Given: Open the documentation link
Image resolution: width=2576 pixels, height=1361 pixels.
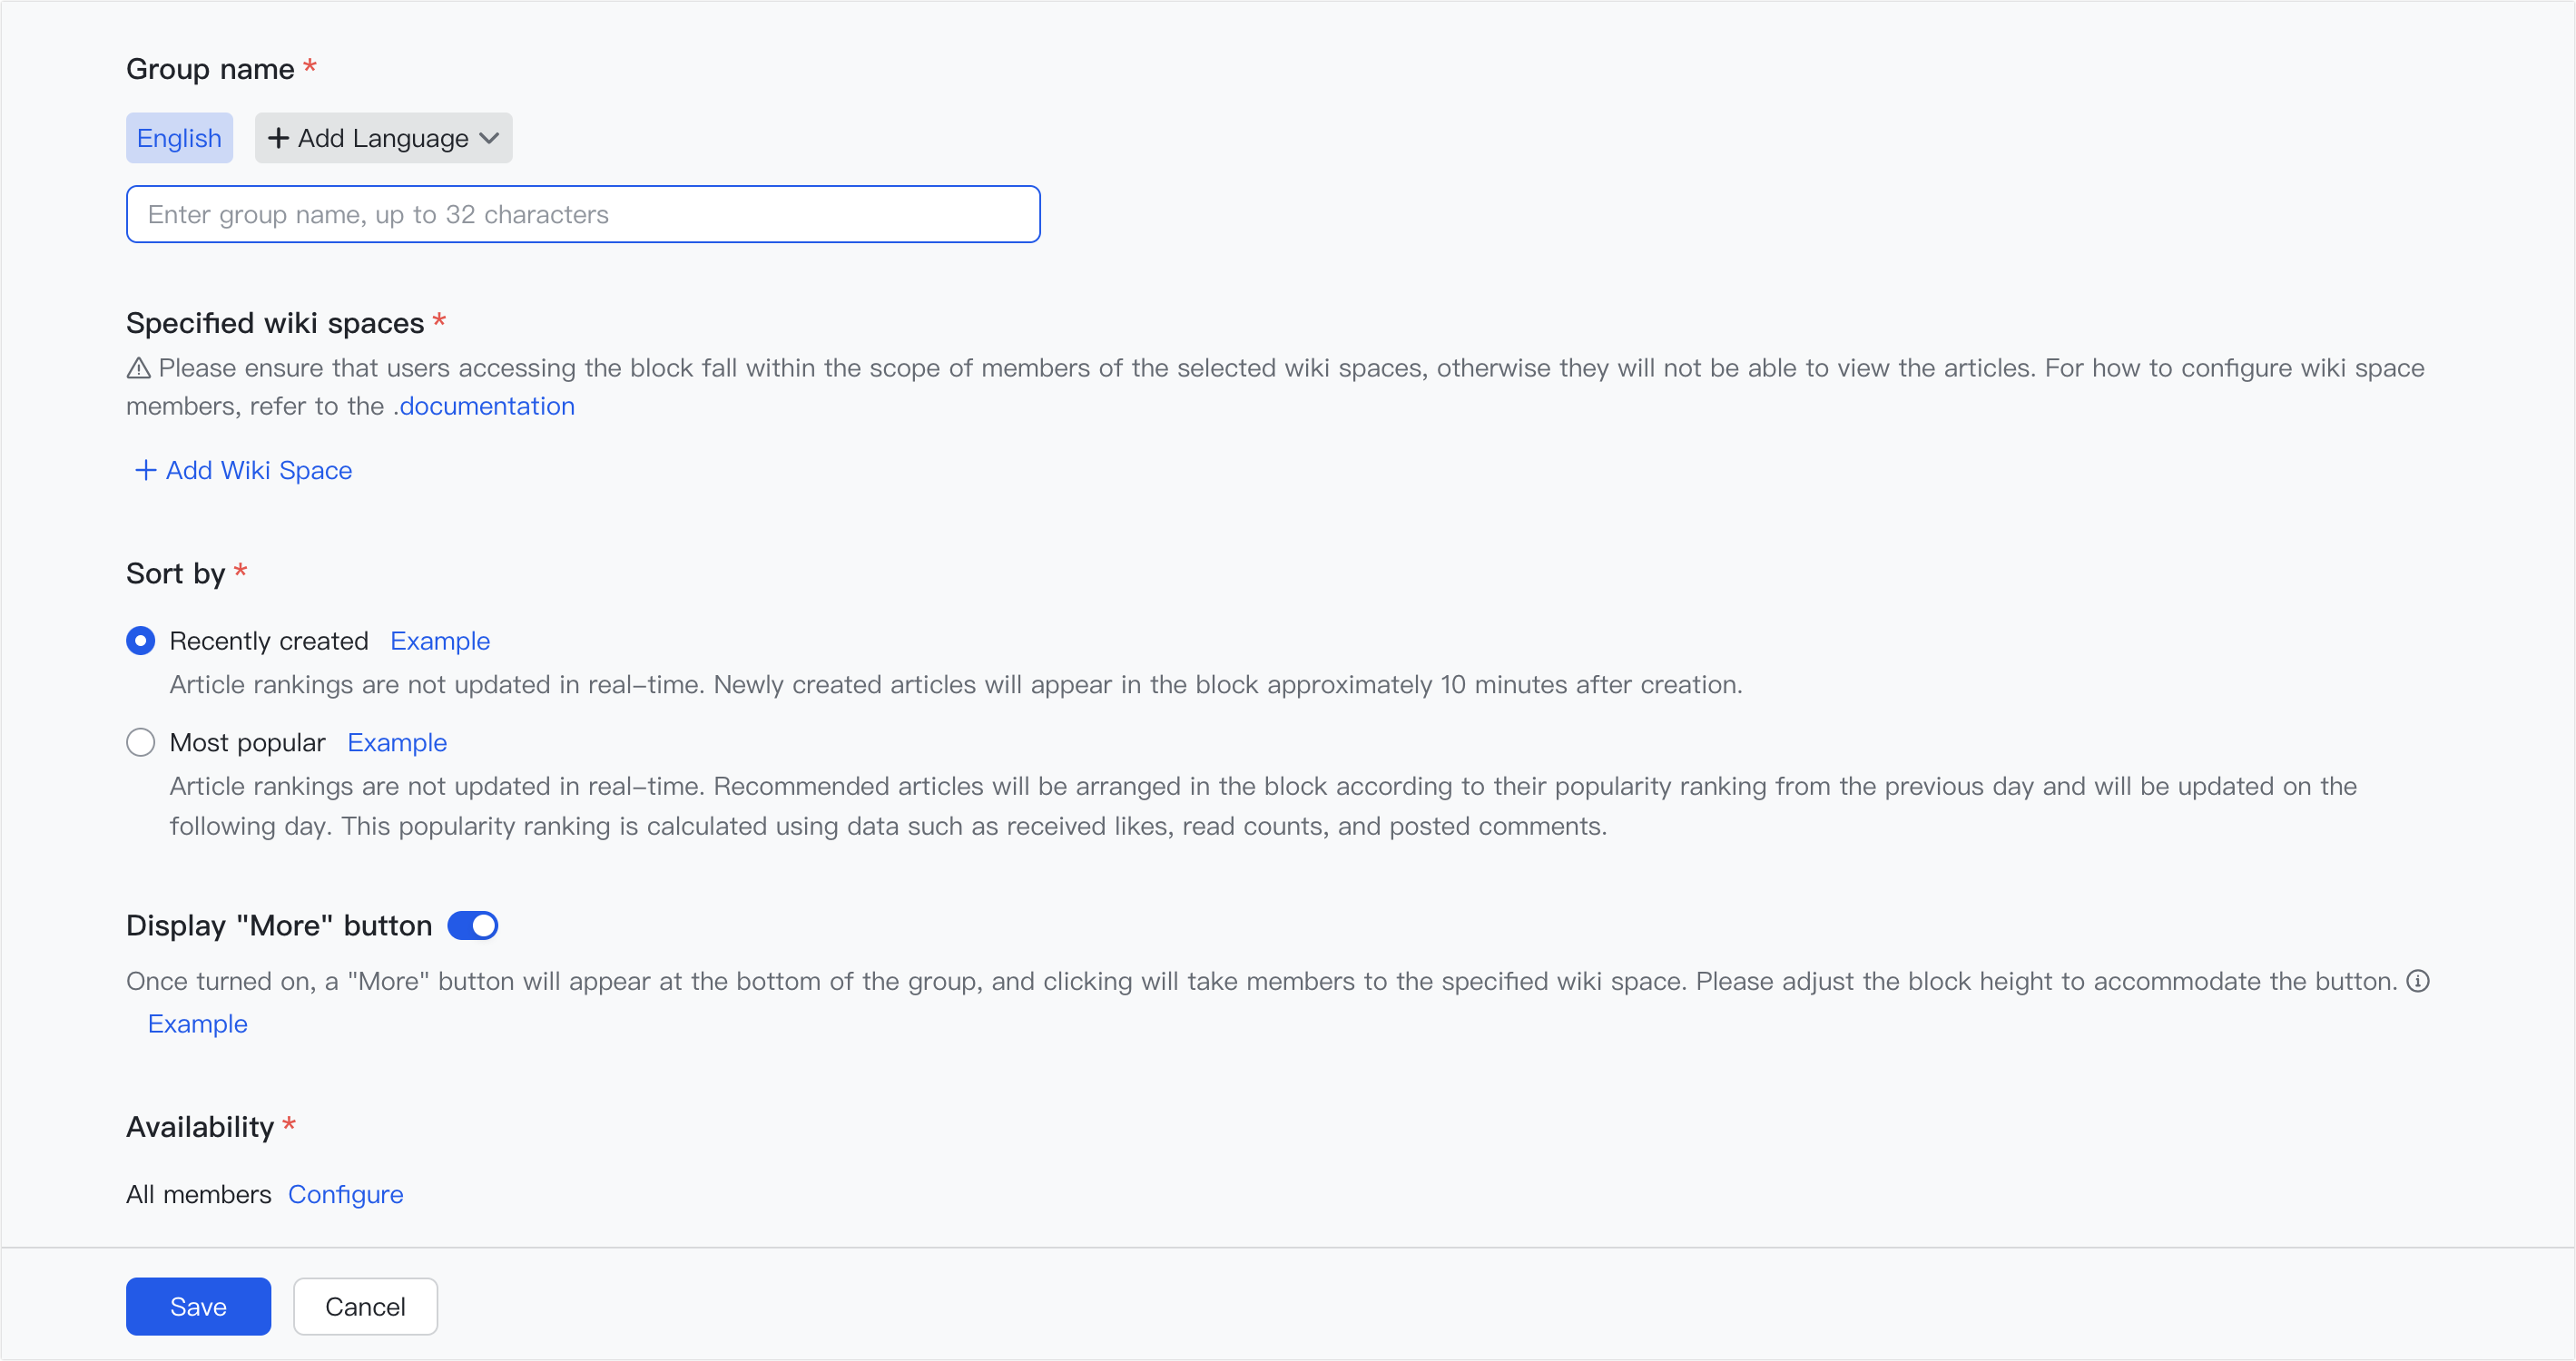Looking at the screenshot, I should pyautogui.click(x=484, y=406).
